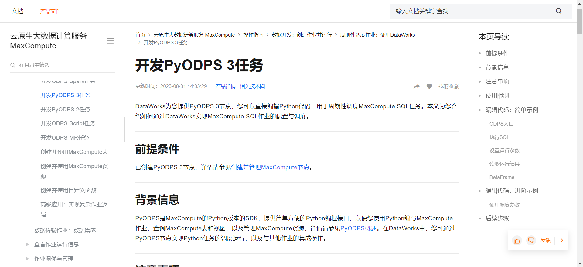Image resolution: width=583 pixels, height=267 pixels.
Task: Click the 反馈 button
Action: [545, 240]
